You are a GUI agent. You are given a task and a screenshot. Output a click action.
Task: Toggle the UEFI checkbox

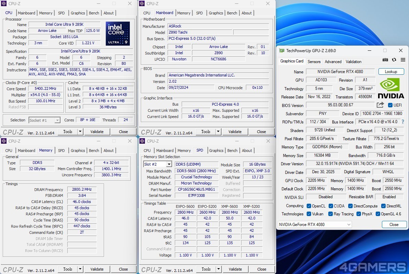click(390, 105)
